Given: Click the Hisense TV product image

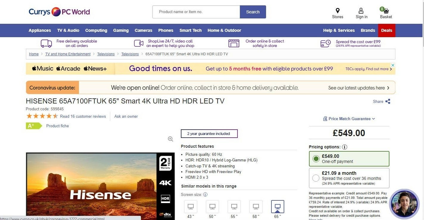Looking at the screenshot, I should (x=100, y=186).
